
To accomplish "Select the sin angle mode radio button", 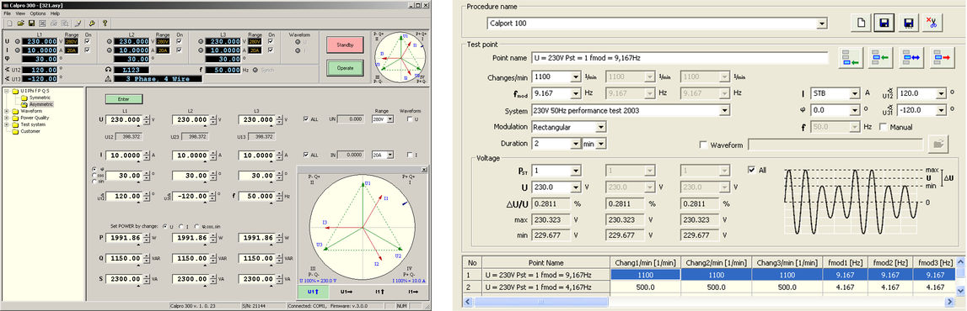I will pos(94,182).
